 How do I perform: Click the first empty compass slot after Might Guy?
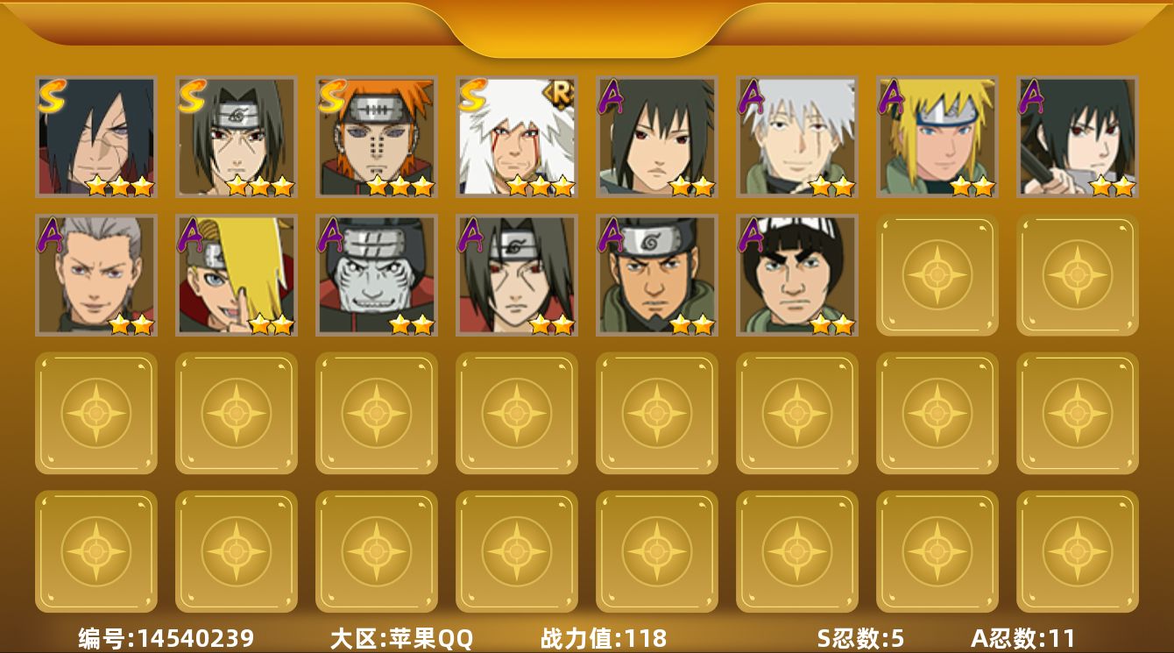(937, 275)
